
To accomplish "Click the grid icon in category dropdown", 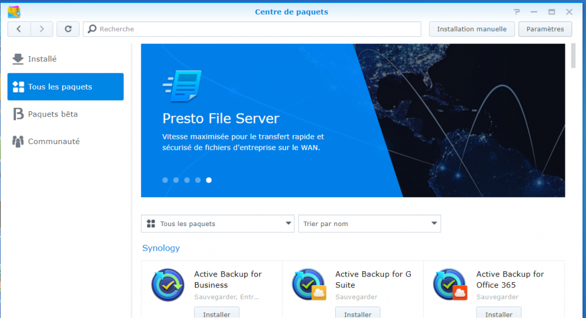I will (151, 224).
